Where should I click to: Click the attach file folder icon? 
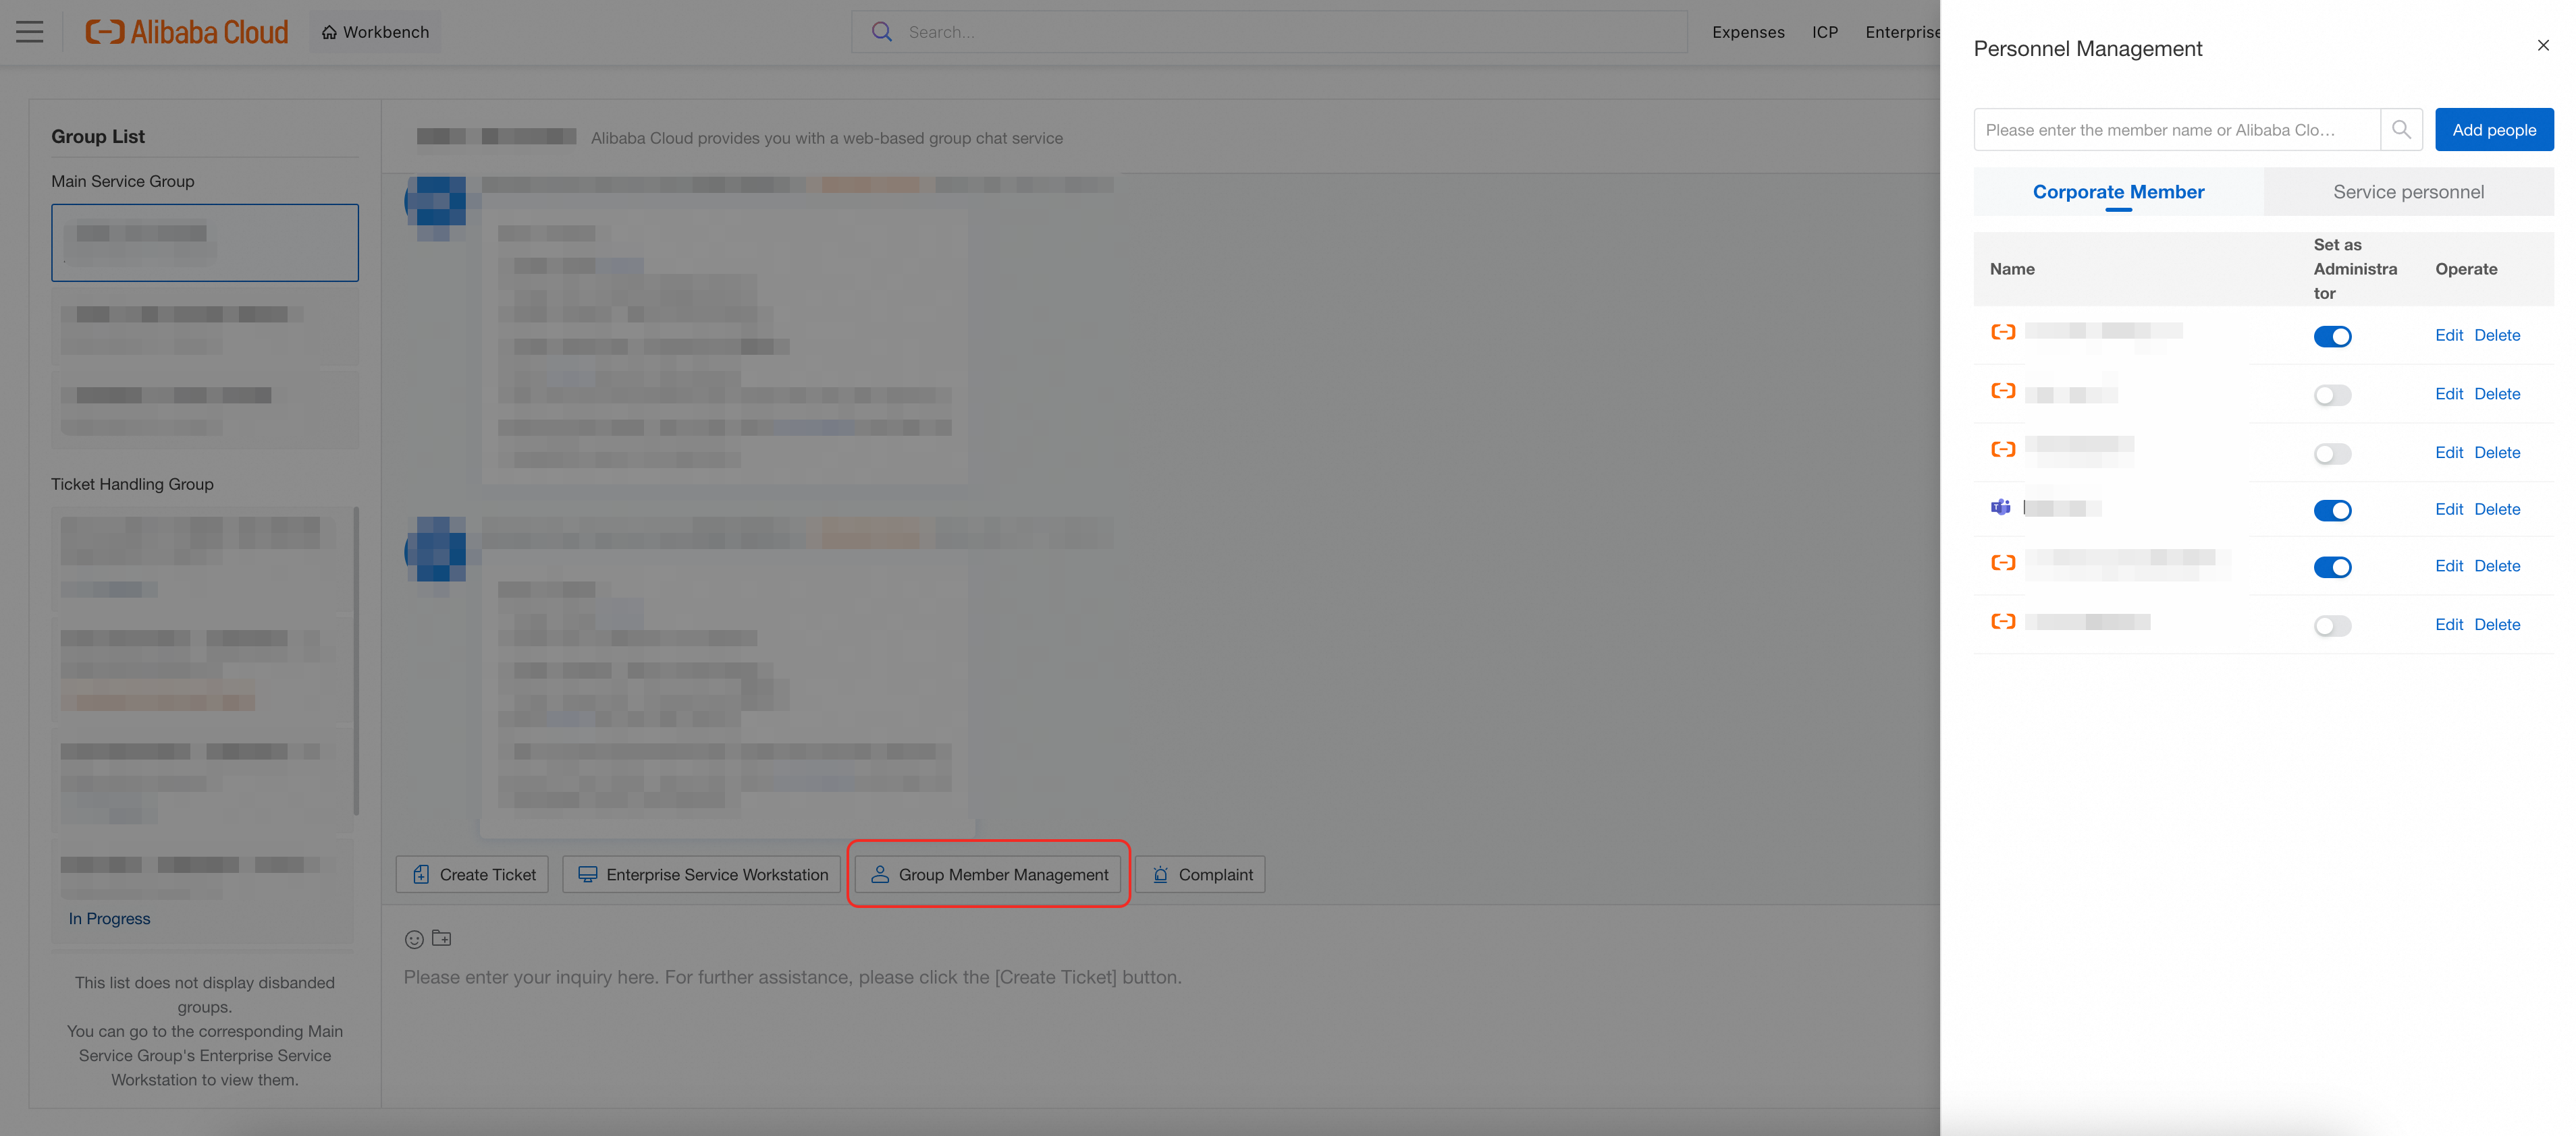[442, 939]
